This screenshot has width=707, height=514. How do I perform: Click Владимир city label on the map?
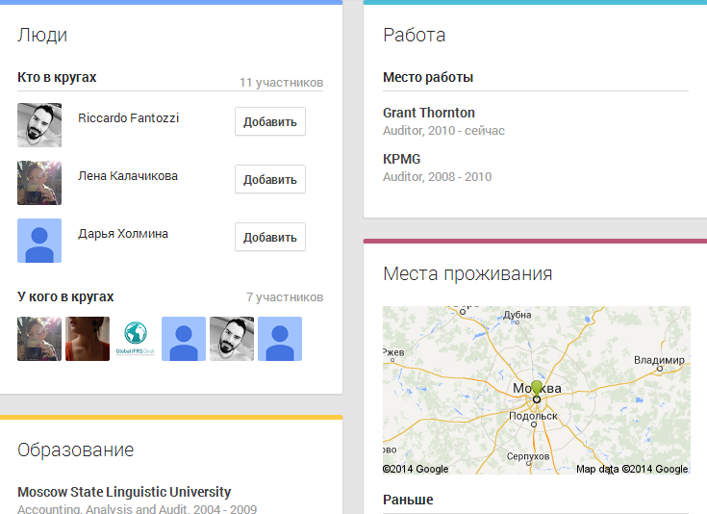coord(659,360)
